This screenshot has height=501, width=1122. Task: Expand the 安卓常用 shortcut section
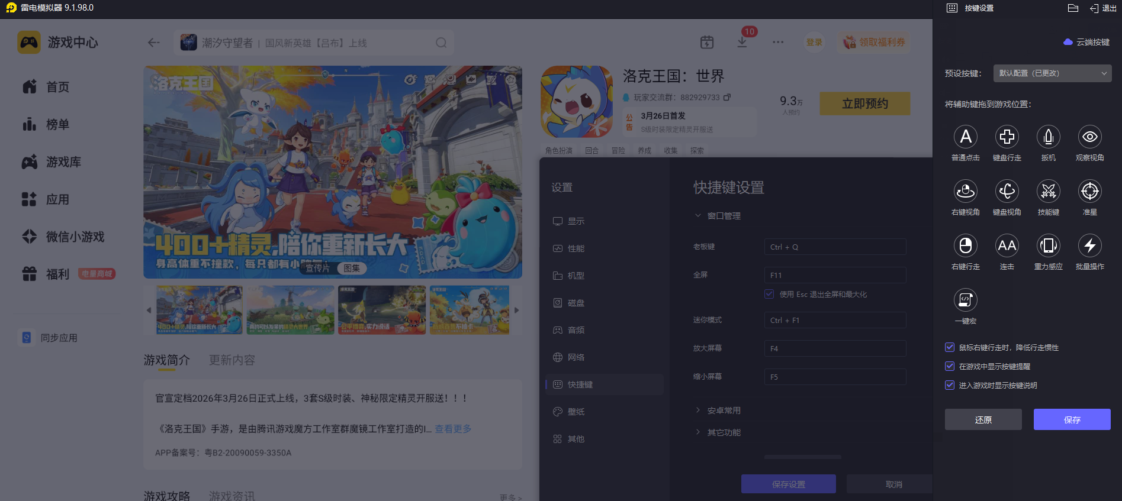(x=724, y=411)
